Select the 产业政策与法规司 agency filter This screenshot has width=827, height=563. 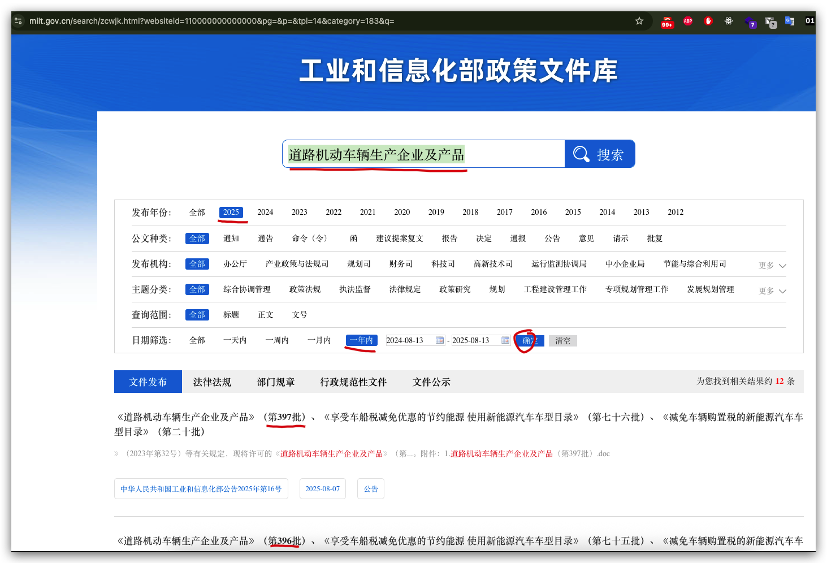[297, 264]
